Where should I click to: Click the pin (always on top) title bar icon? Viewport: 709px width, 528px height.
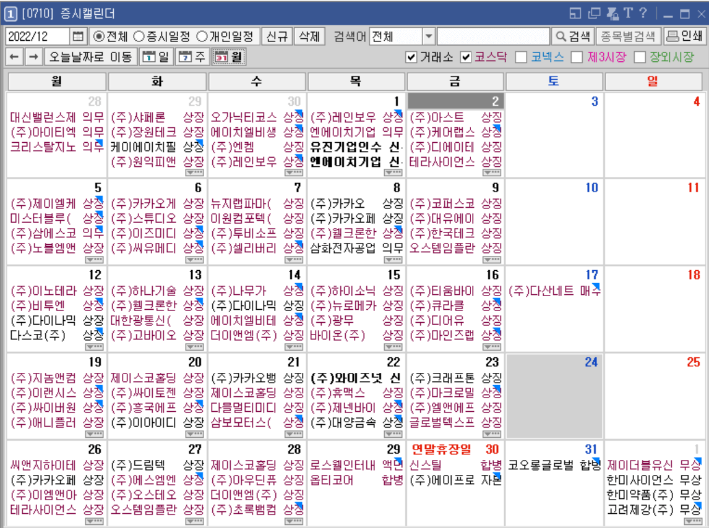(x=611, y=11)
